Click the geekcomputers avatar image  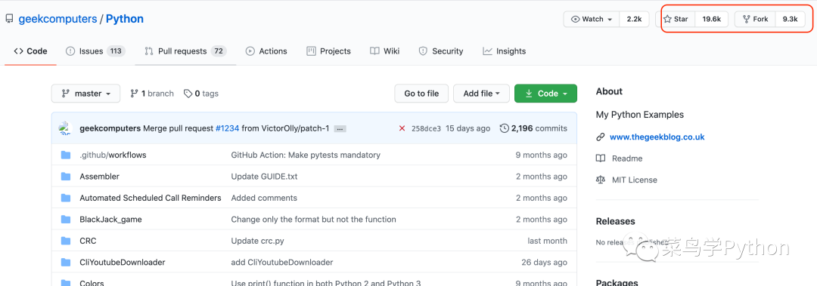pyautogui.click(x=64, y=128)
